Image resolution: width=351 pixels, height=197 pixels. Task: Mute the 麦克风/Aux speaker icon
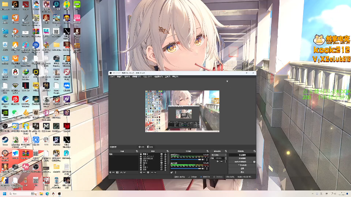pyautogui.click(x=203, y=159)
